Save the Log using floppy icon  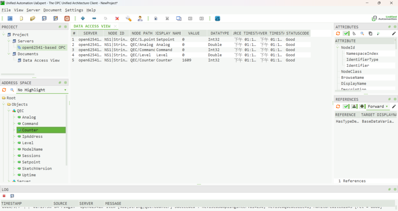coord(12,196)
